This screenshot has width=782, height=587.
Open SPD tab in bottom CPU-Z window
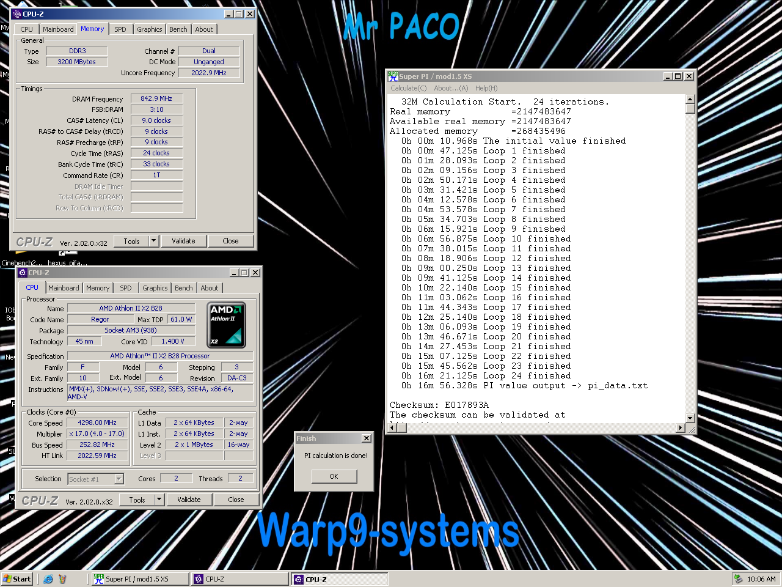pyautogui.click(x=126, y=288)
